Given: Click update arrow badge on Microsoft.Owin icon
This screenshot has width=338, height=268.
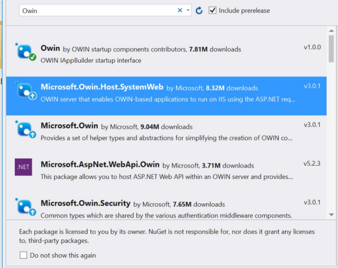Looking at the screenshot, I should click(32, 135).
